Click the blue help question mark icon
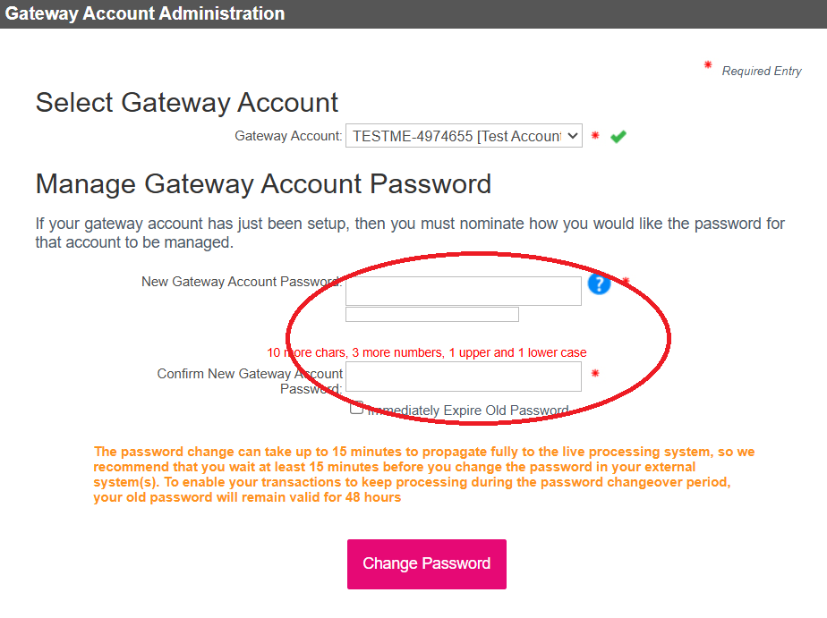 [599, 284]
